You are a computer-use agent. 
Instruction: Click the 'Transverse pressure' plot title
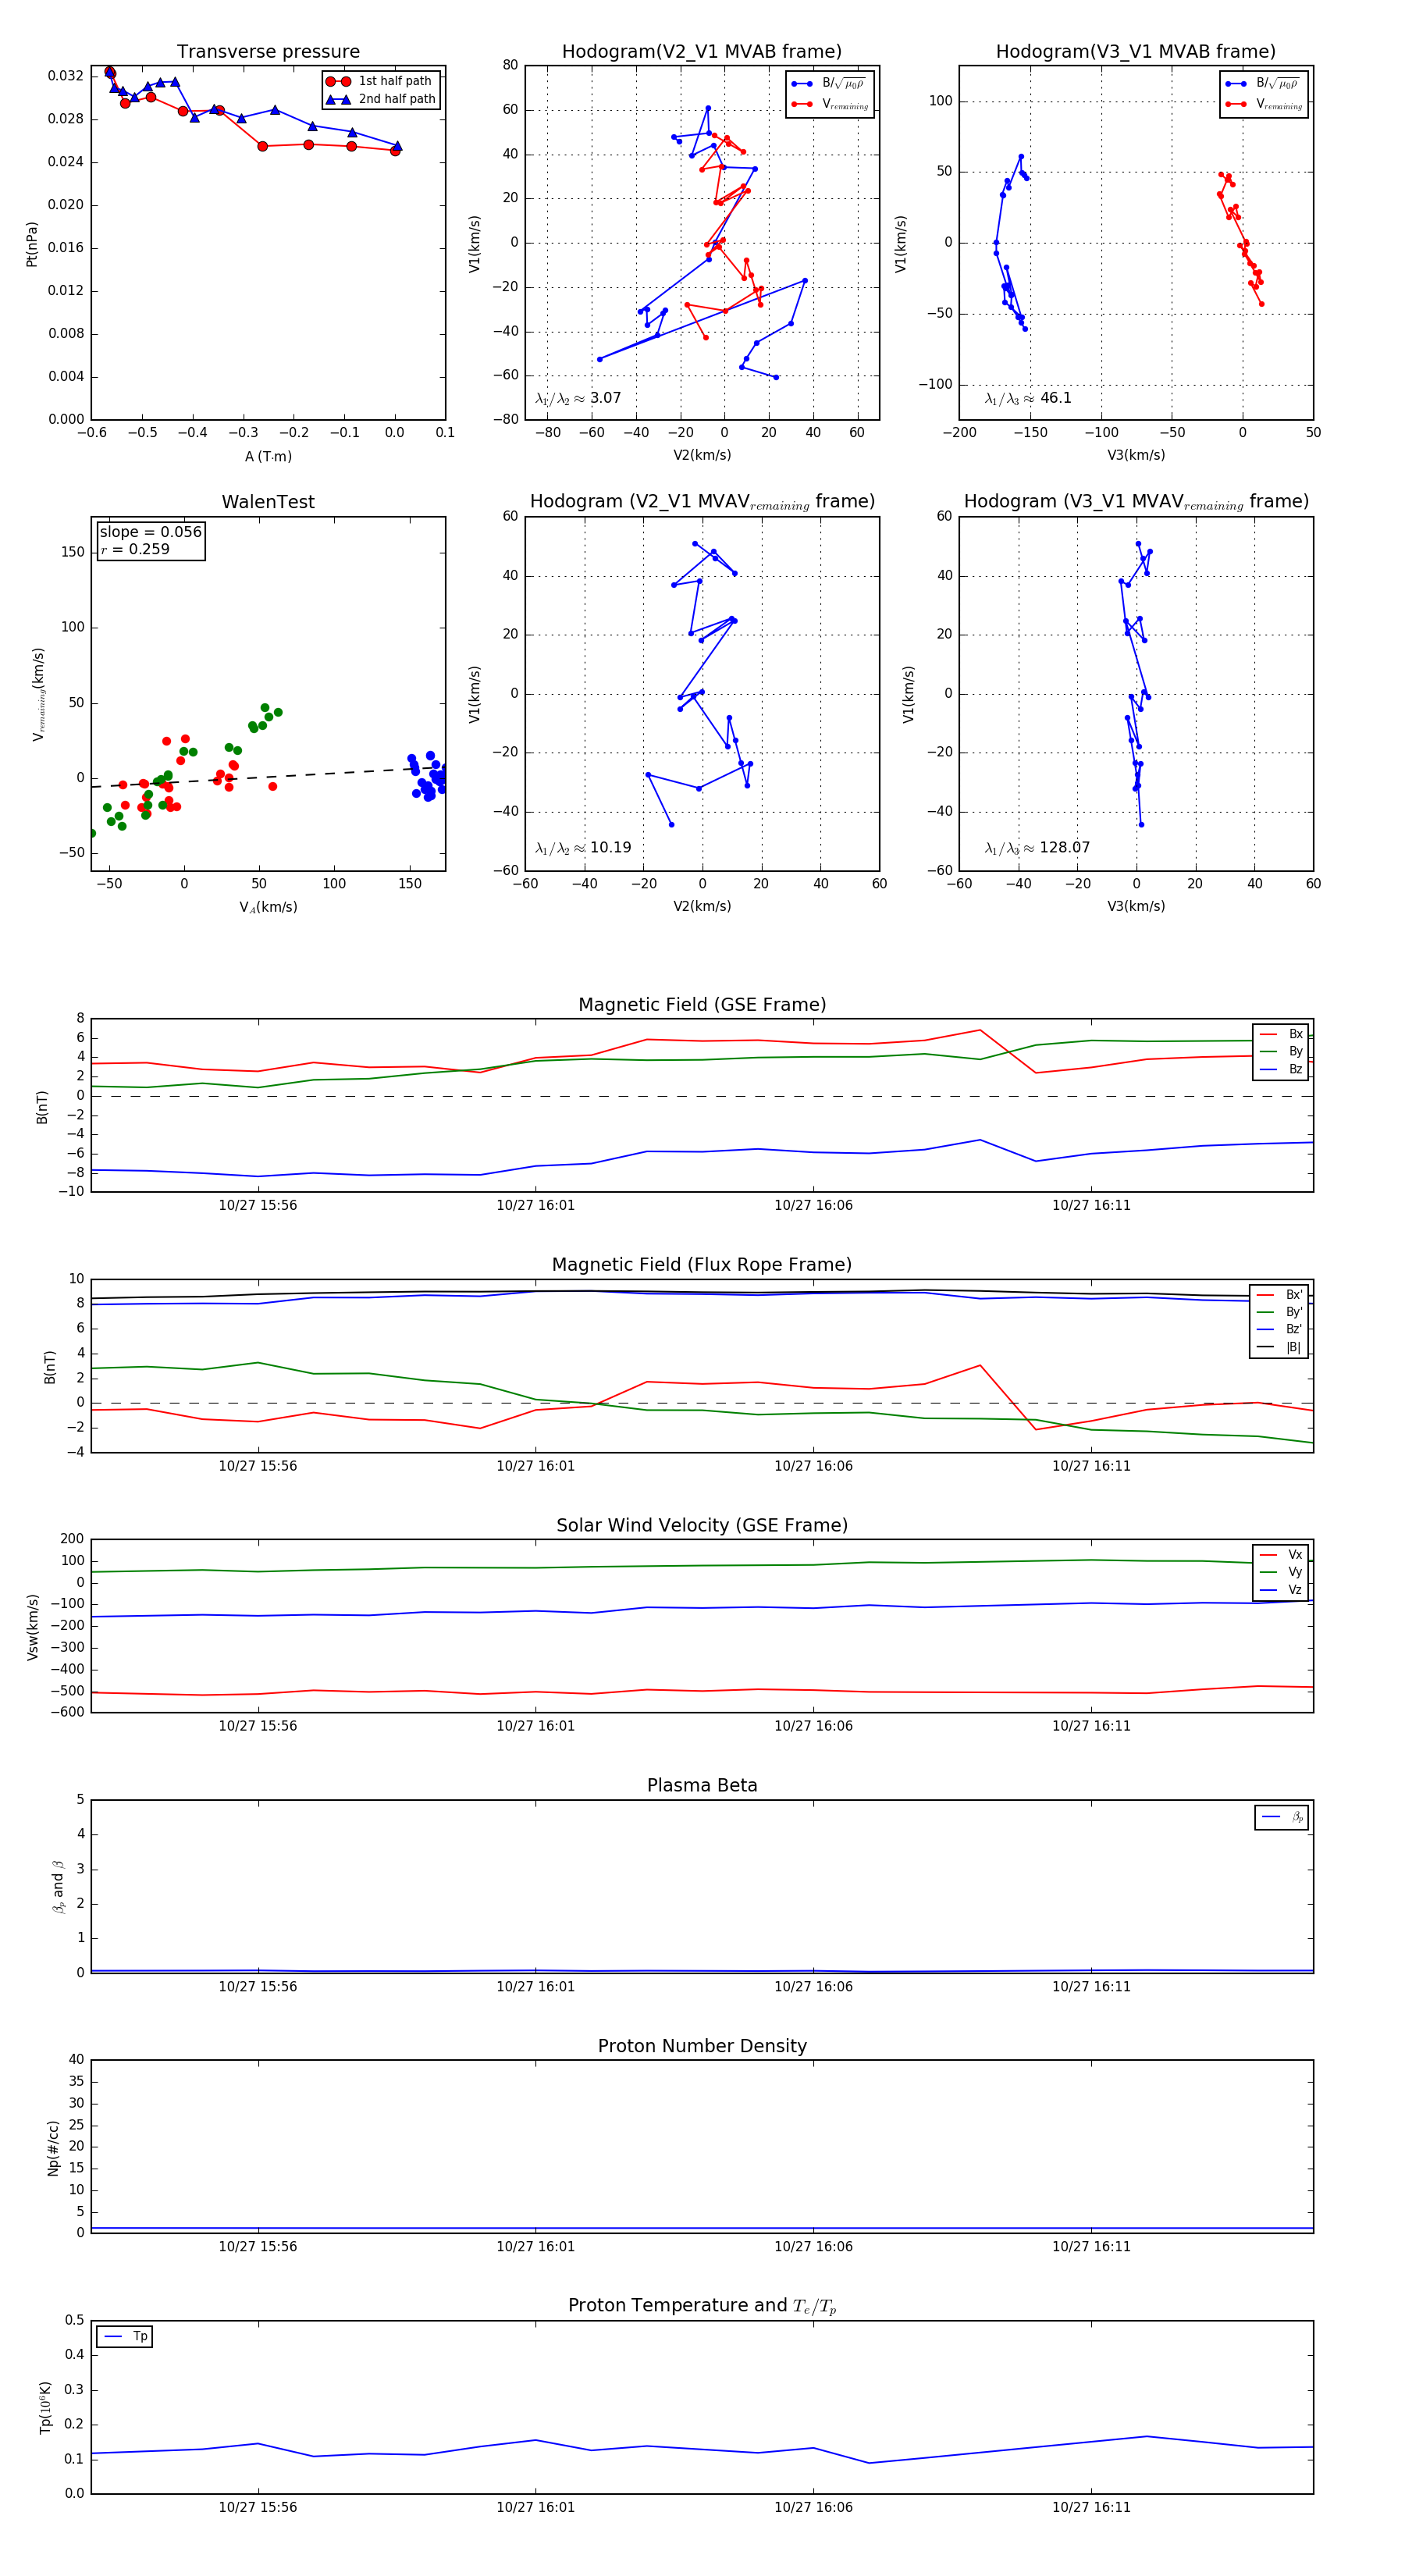click(268, 52)
